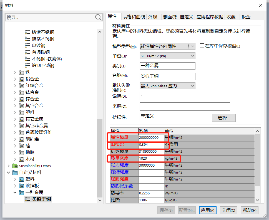This screenshot has height=220, width=269.
Task: Switch to the 表格和曲线 tab
Action: [x=134, y=17]
